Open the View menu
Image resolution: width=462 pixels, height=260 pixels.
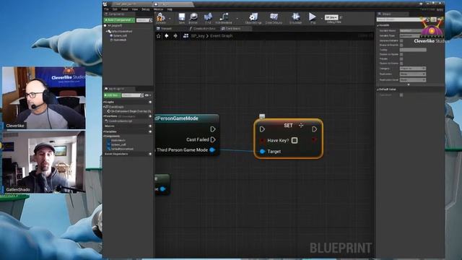(x=135, y=9)
